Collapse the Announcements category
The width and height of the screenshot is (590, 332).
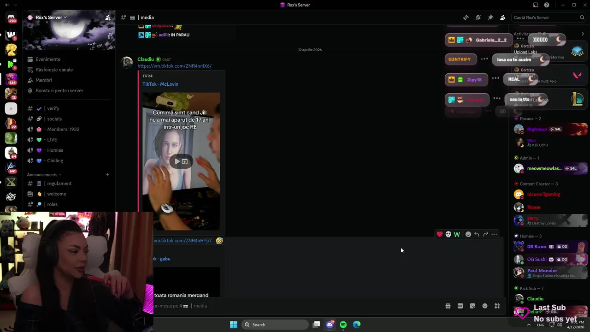click(44, 175)
